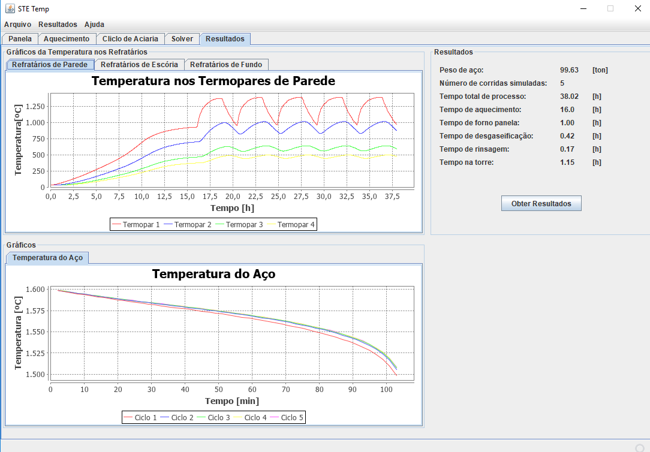Open the Resultados menu in menu bar
The image size is (650, 452).
(58, 25)
